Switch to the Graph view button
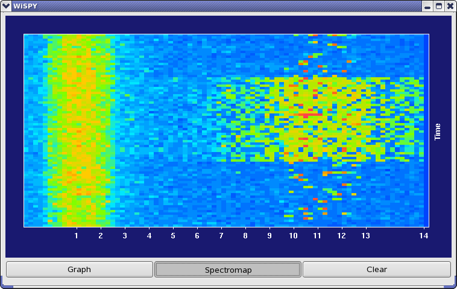Image resolution: width=457 pixels, height=289 pixels. tap(79, 270)
